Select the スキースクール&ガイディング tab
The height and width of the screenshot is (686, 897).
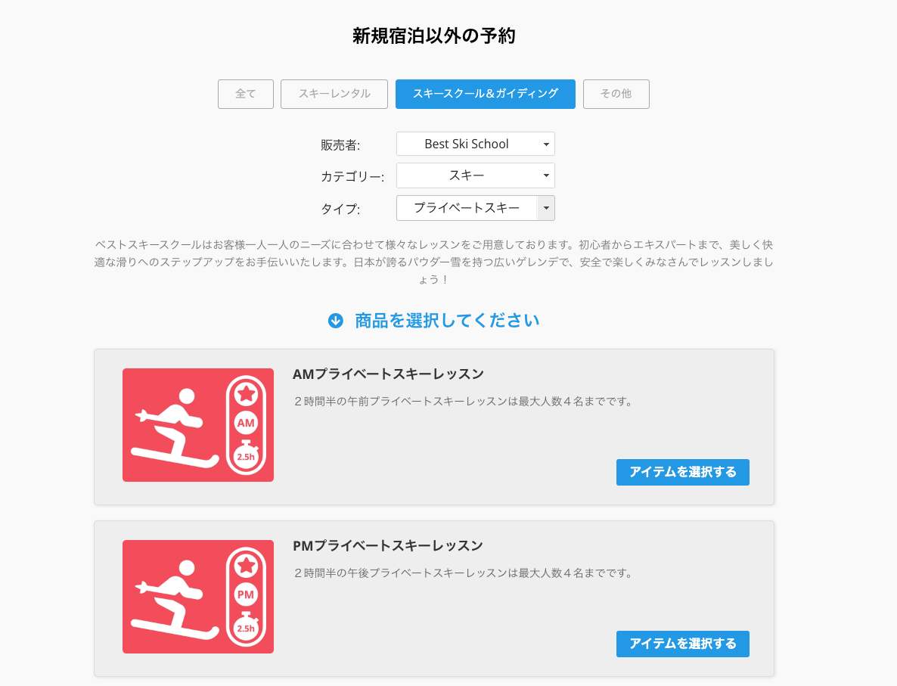[x=486, y=94]
